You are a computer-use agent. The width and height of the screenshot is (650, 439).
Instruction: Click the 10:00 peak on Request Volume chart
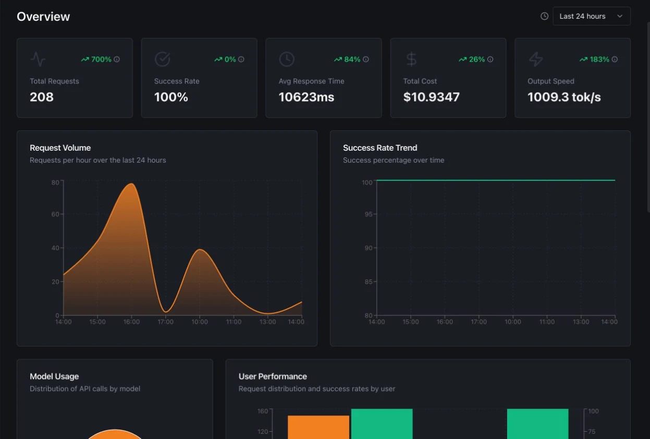[x=200, y=250]
